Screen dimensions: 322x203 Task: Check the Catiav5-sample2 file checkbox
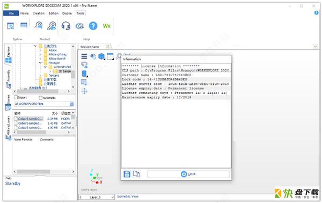pyautogui.click(x=16, y=128)
